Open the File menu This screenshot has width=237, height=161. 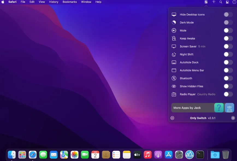pyautogui.click(x=23, y=2)
